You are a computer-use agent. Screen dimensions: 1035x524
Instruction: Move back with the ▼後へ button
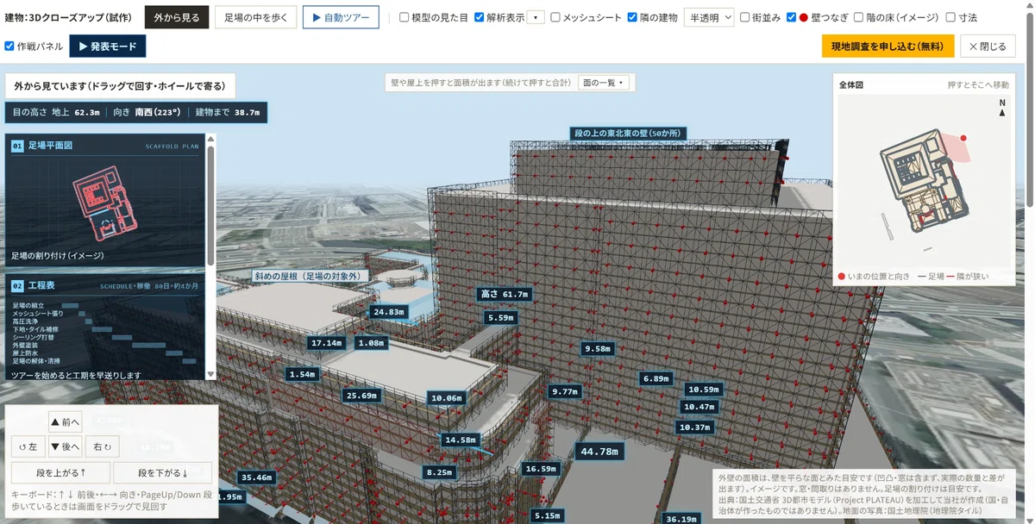click(x=66, y=446)
